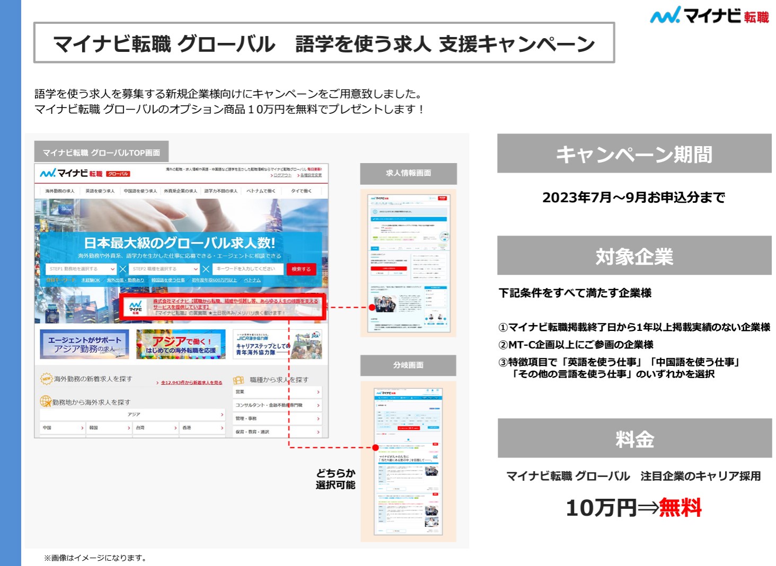Open the タイで働く nav tab
This screenshot has height=566, width=776.
click(x=301, y=191)
